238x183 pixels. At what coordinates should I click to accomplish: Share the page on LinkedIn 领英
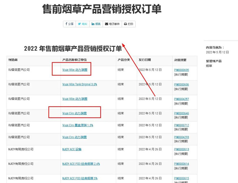[96, 24]
